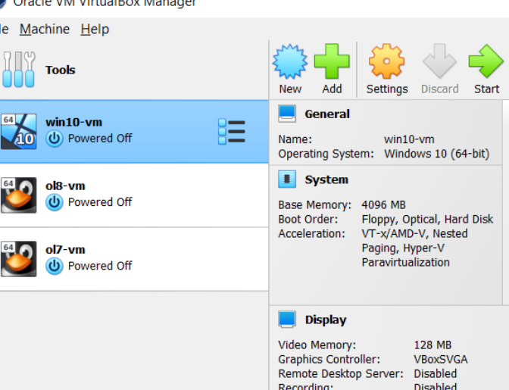
Task: Click the New virtual machine icon
Action: [290, 61]
